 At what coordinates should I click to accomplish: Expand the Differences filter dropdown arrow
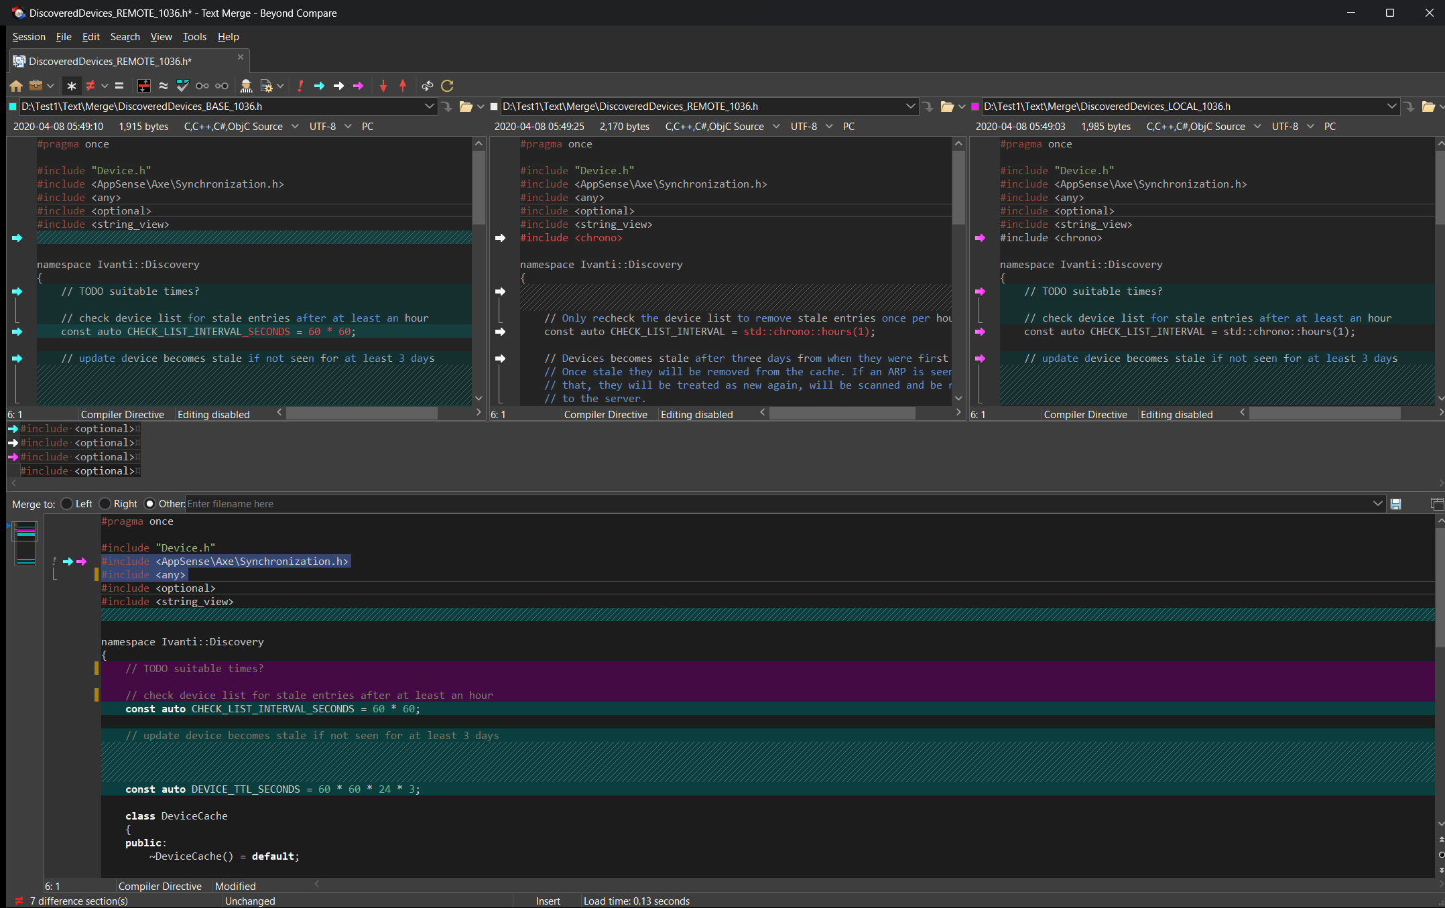(105, 86)
